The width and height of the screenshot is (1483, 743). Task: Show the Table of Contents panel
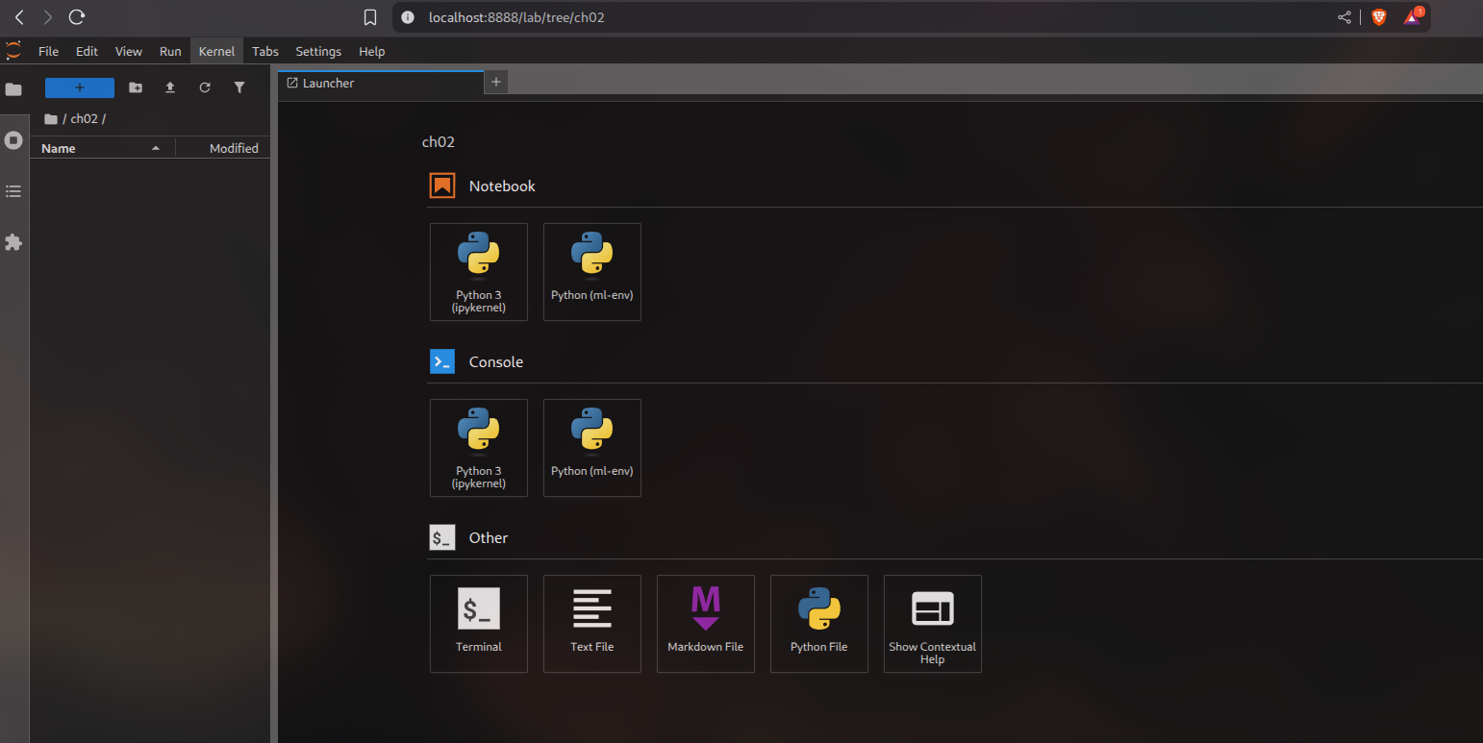pos(13,191)
